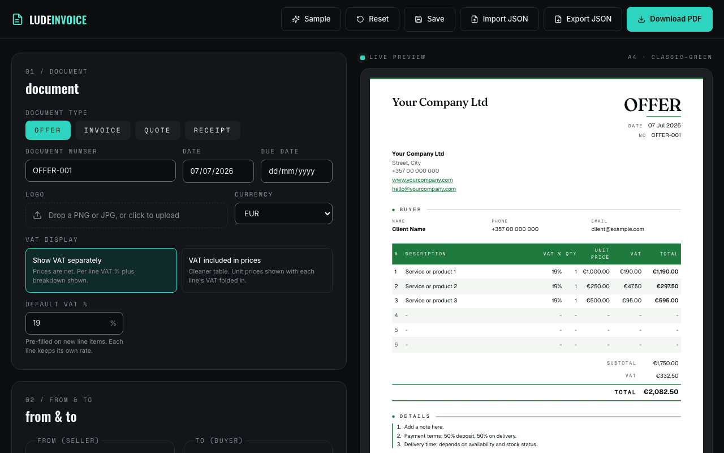Click the floppy disk Save icon

tap(419, 19)
